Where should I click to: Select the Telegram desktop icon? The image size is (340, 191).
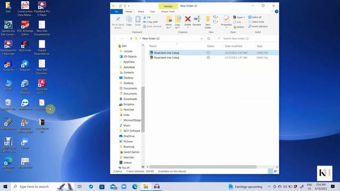coord(25,66)
